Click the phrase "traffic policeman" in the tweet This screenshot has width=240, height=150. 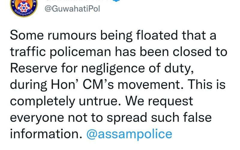pos(61,52)
